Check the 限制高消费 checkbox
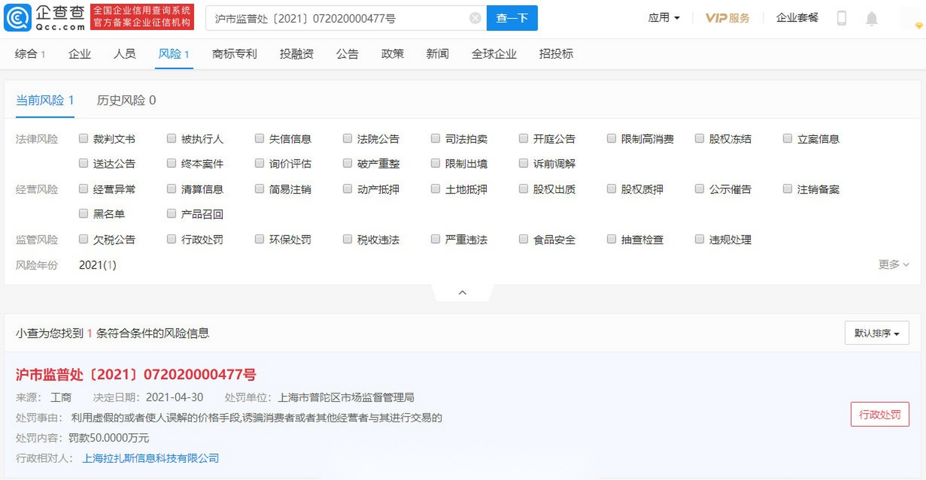 [x=611, y=138]
